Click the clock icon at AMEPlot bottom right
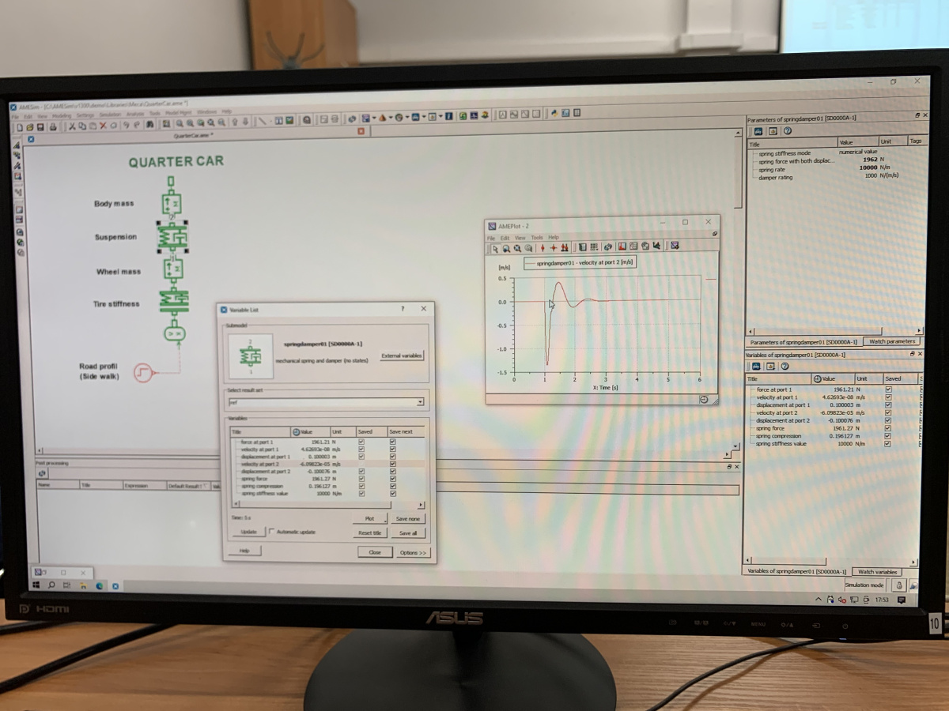This screenshot has width=949, height=711. (x=704, y=400)
